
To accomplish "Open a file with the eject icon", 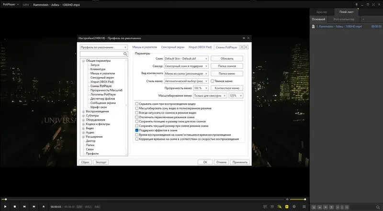I will [x=44, y=207].
